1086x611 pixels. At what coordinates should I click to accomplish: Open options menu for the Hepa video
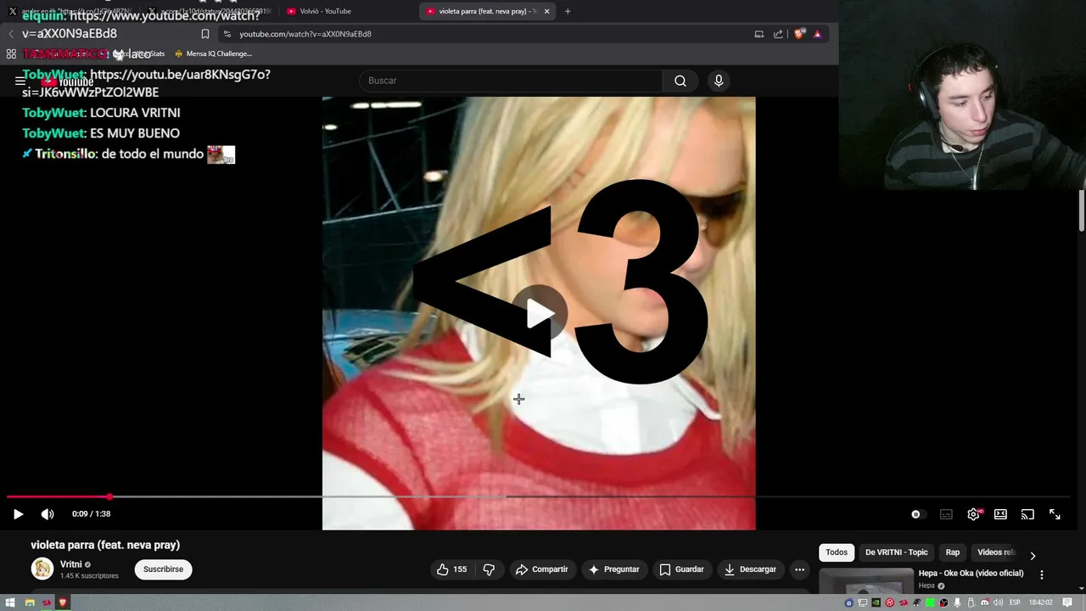1042,575
